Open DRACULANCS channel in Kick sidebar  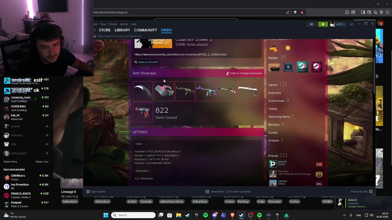coord(26,195)
